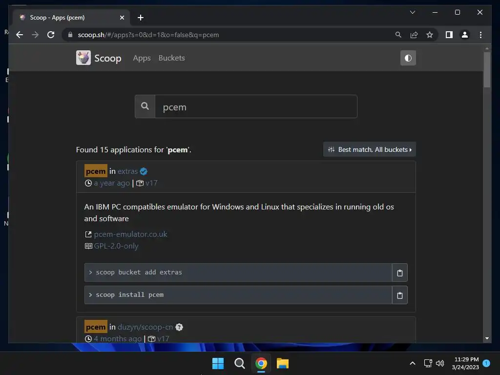Close the Scoop - Apps (pcem) tab

122,18
